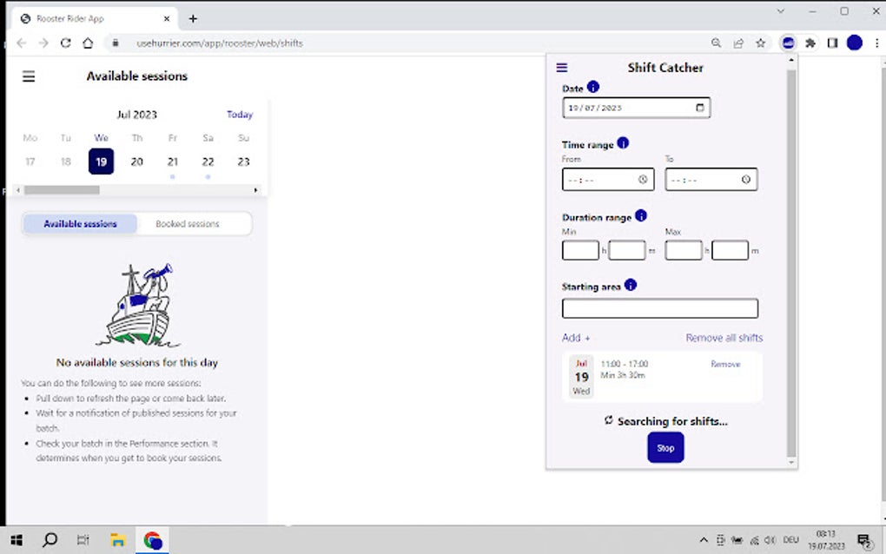The image size is (886, 554).
Task: Click the Duration range info icon
Action: point(640,215)
